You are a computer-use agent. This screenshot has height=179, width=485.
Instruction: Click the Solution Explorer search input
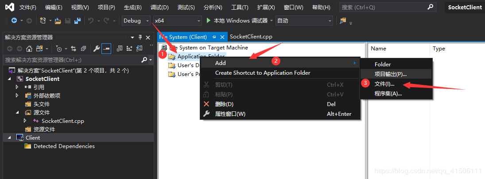tap(73, 60)
